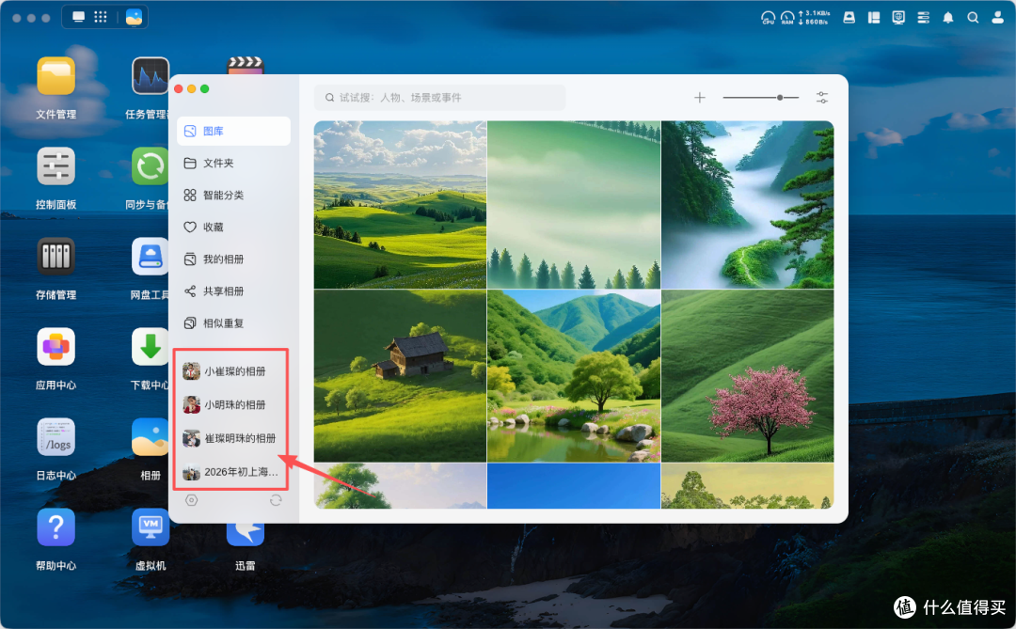The image size is (1016, 629).
Task: Click the CPU usage indicator
Action: click(x=768, y=18)
